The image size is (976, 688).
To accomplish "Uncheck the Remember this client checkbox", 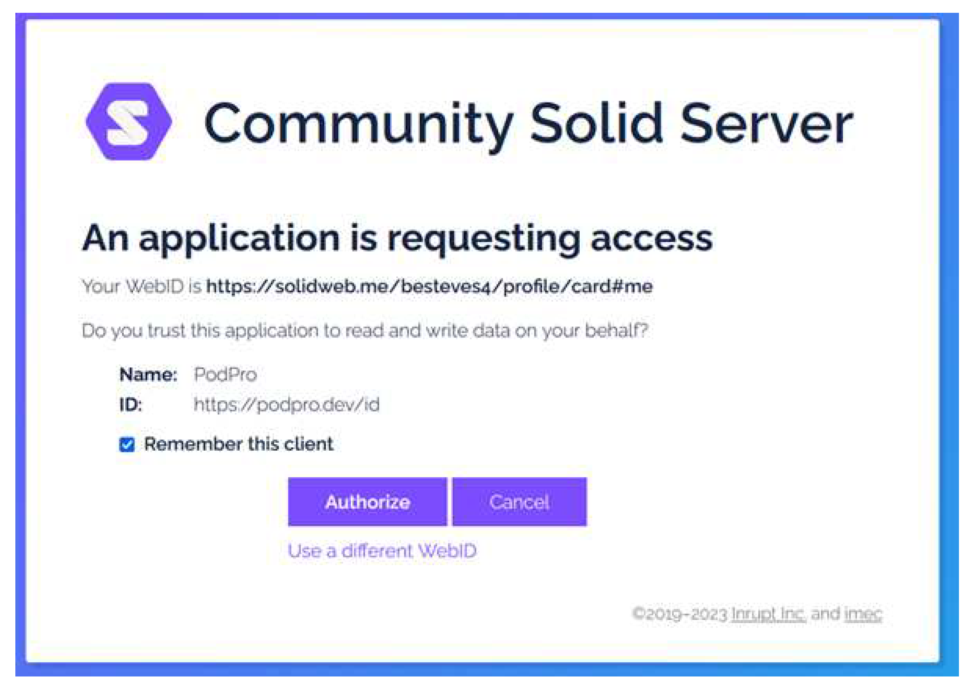I will click(x=127, y=444).
